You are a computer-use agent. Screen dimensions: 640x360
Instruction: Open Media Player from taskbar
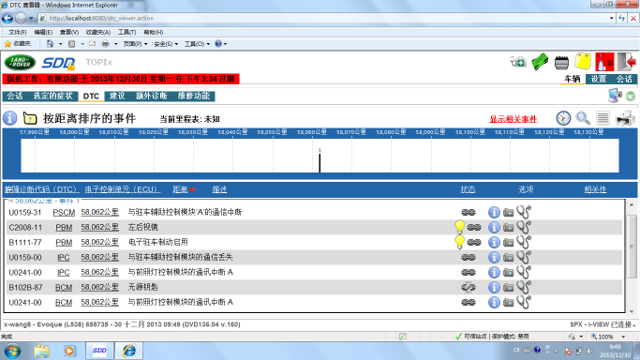(x=69, y=351)
